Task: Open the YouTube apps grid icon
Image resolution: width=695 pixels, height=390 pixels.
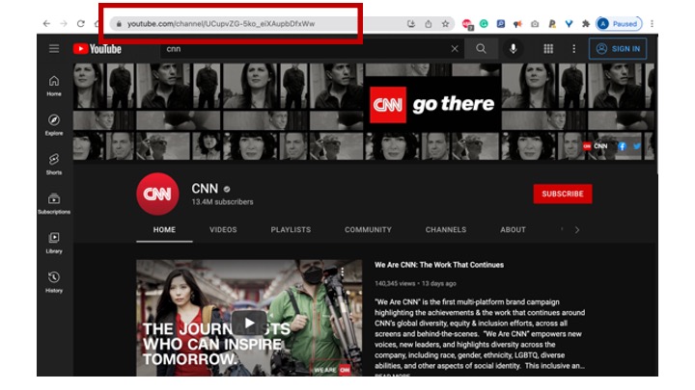Action: (x=548, y=49)
